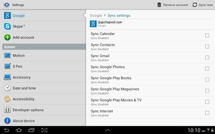Check the Sync Google Play Books box
The height and width of the screenshot is (134, 215).
pos(207,80)
